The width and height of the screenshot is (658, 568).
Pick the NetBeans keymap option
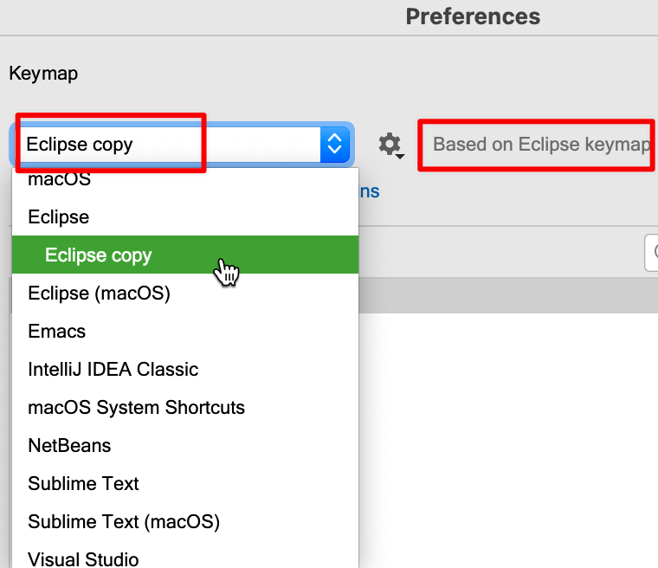pyautogui.click(x=69, y=446)
